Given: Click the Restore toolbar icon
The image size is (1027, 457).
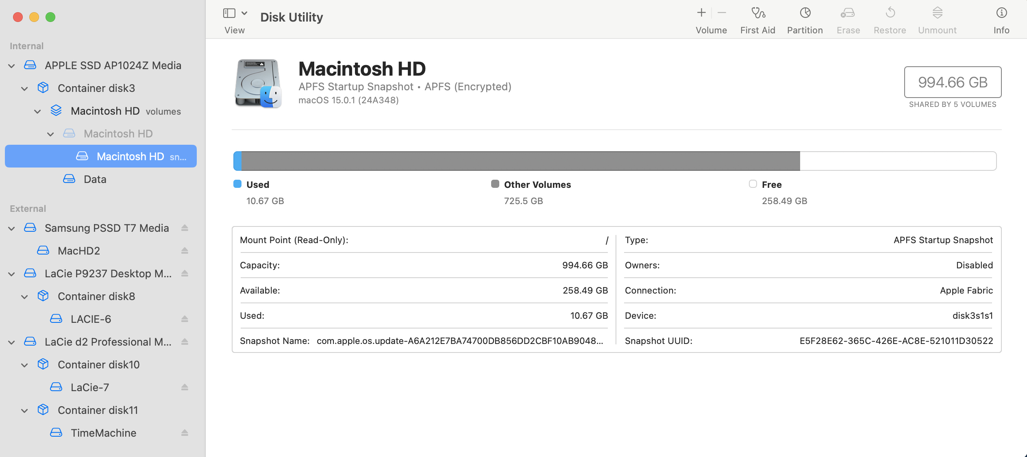Looking at the screenshot, I should click(x=890, y=13).
